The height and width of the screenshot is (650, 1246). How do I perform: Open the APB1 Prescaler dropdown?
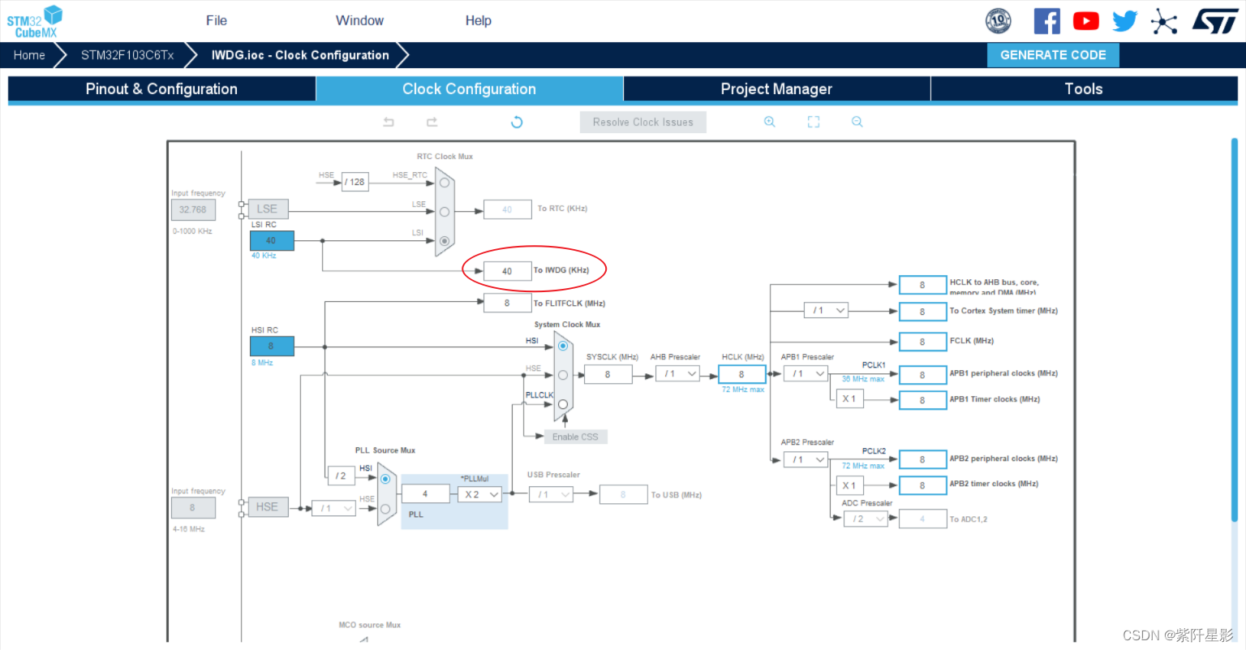point(806,374)
